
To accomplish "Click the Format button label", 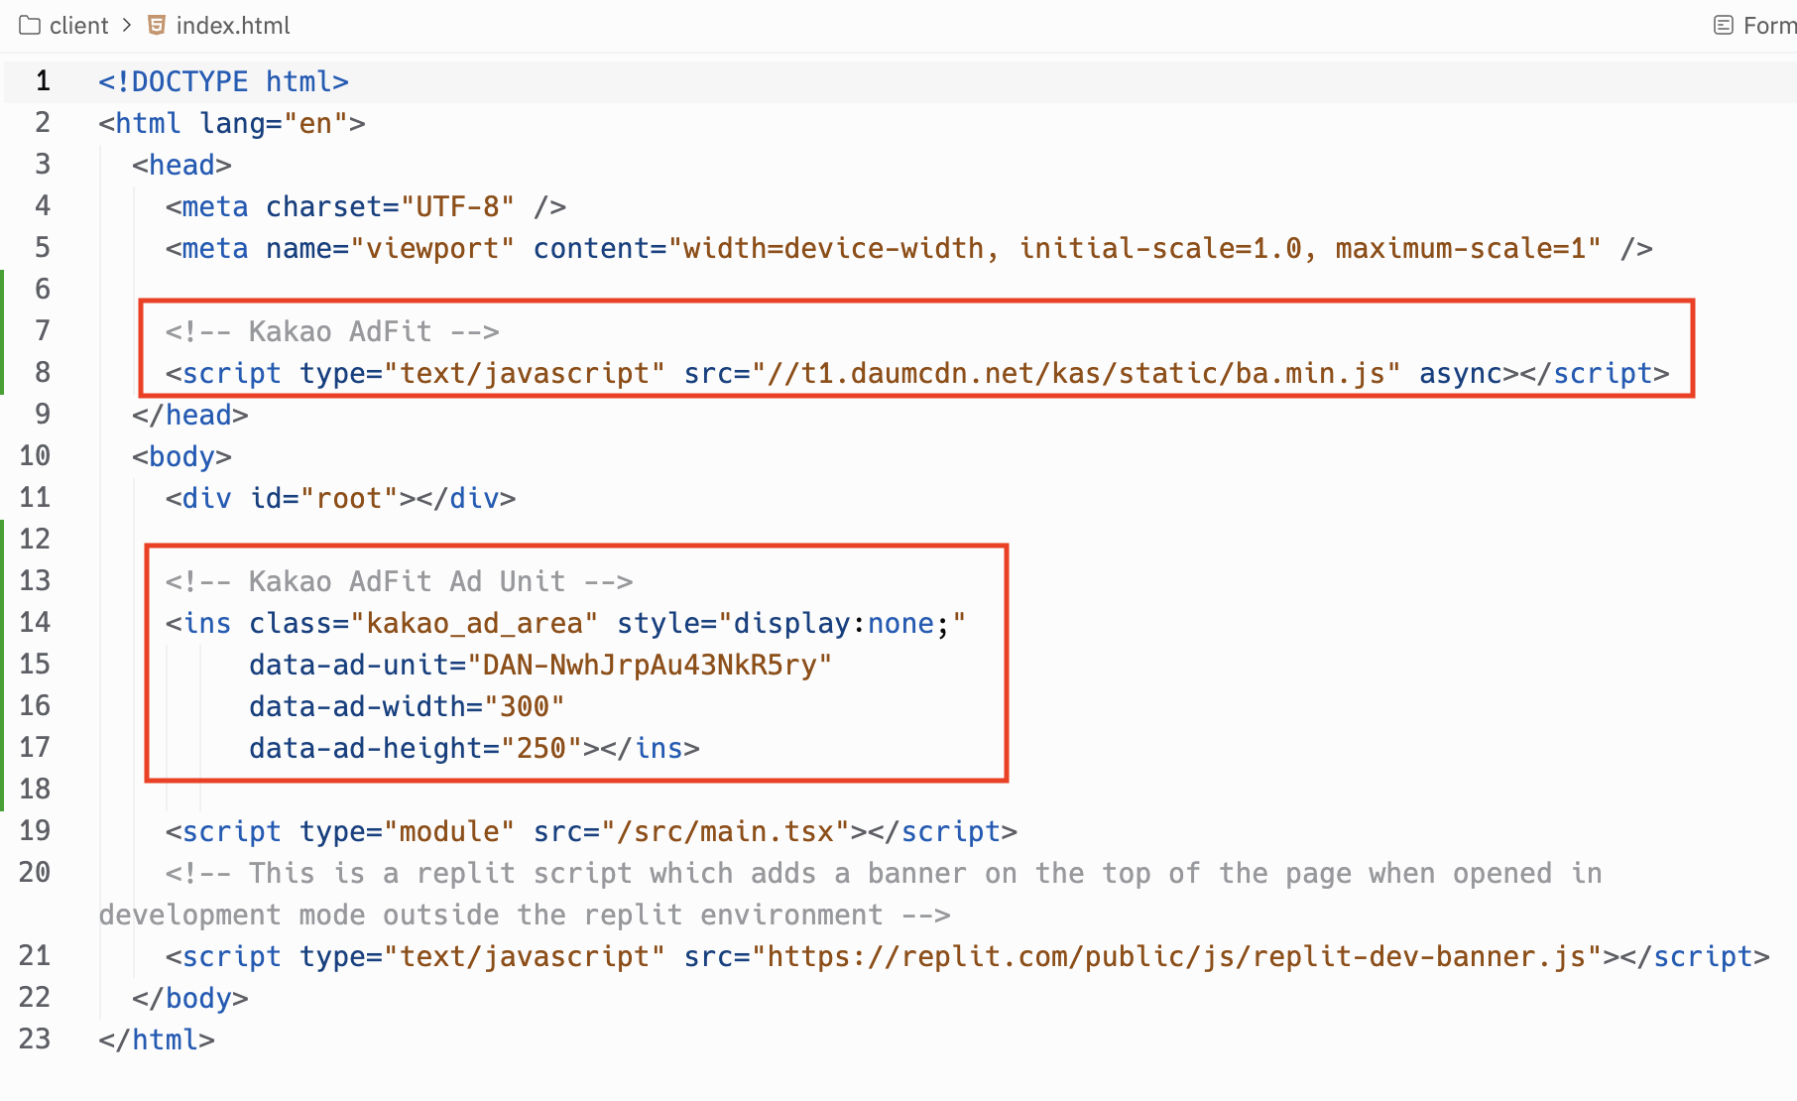I will click(x=1769, y=26).
